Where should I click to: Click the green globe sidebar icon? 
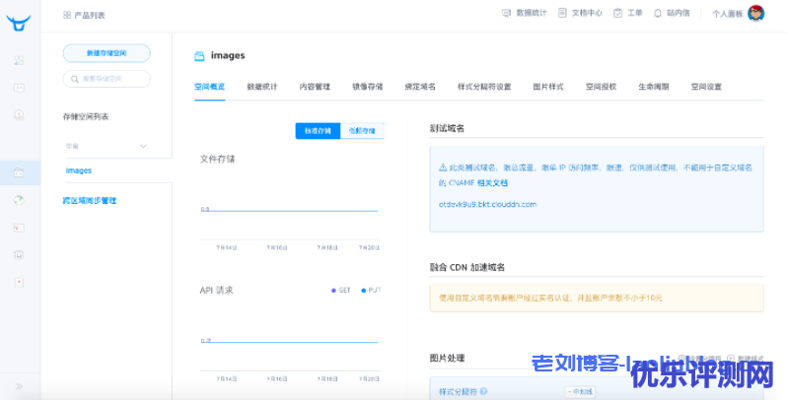[x=19, y=200]
